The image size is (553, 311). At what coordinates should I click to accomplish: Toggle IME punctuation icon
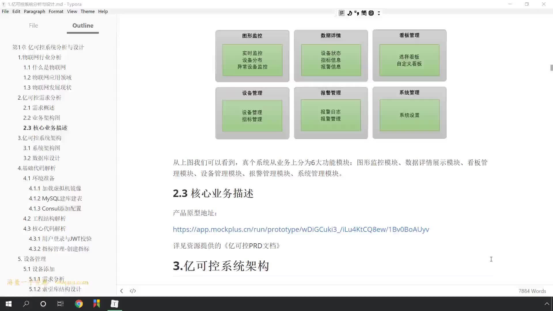point(357,13)
